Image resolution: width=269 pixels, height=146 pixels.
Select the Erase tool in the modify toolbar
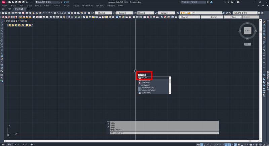point(264,22)
